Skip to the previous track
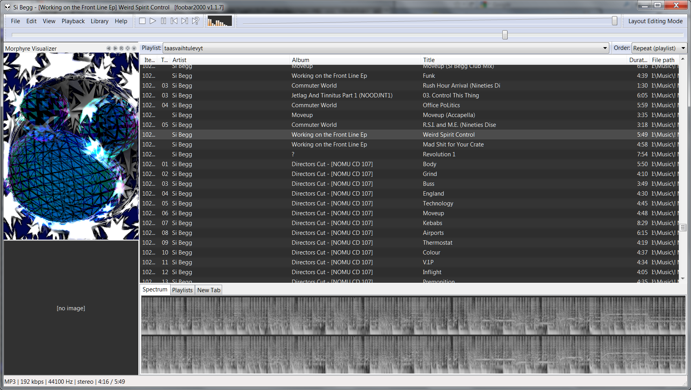The image size is (691, 390). 174,21
